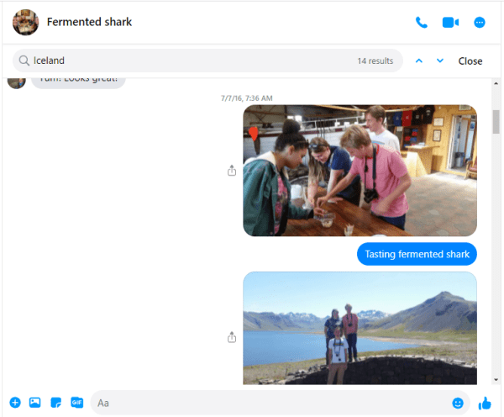
Task: Open the shark tasting photo
Action: 360,171
